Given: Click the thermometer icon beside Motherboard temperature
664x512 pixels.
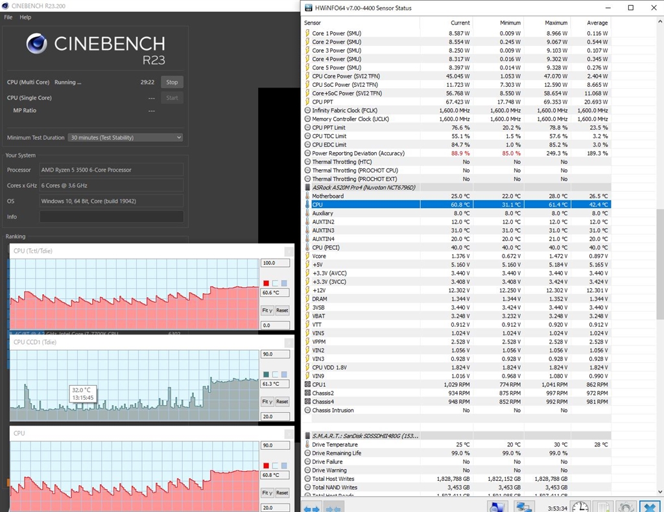Looking at the screenshot, I should (307, 196).
